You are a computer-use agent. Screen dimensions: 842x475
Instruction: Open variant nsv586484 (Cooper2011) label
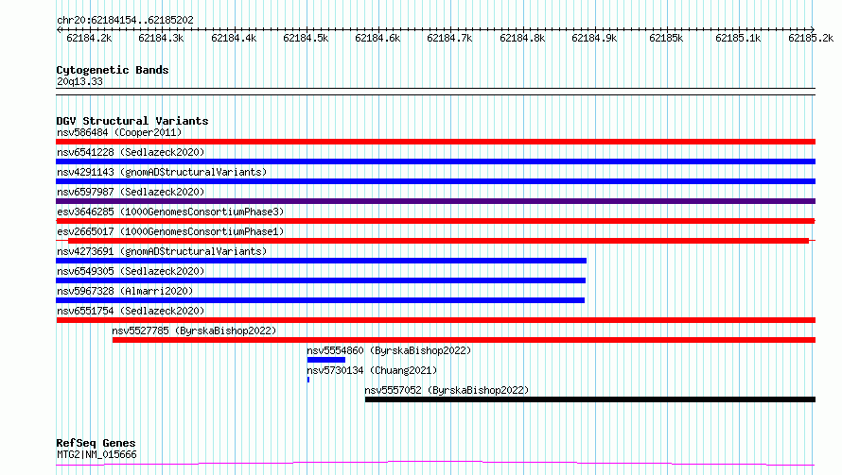119,132
